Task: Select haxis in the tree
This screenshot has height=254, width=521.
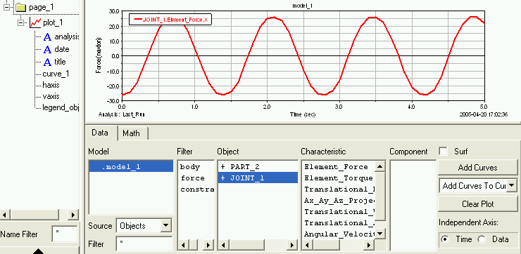Action: tap(51, 85)
